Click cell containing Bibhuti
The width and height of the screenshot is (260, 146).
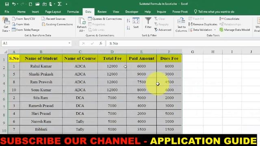pos(41,129)
